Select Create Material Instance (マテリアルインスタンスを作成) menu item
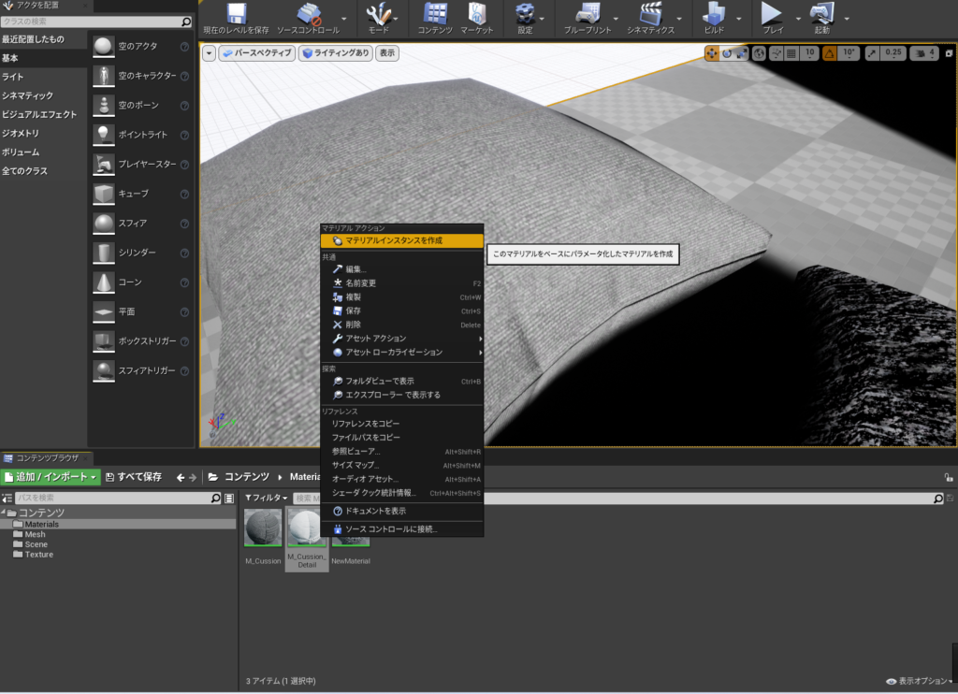 (402, 240)
